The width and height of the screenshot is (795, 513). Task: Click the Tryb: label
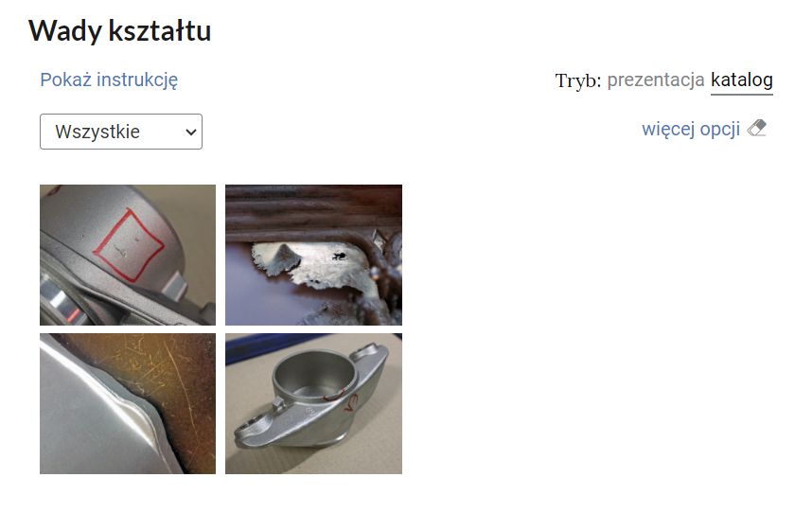pos(578,80)
